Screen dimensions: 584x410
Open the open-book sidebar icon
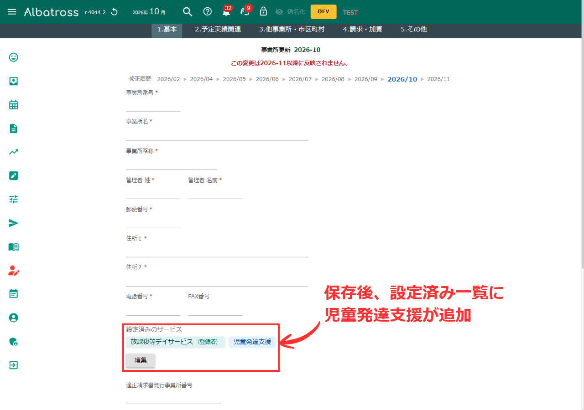tap(14, 247)
